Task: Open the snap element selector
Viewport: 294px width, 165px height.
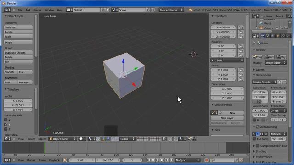Action: click(x=181, y=139)
